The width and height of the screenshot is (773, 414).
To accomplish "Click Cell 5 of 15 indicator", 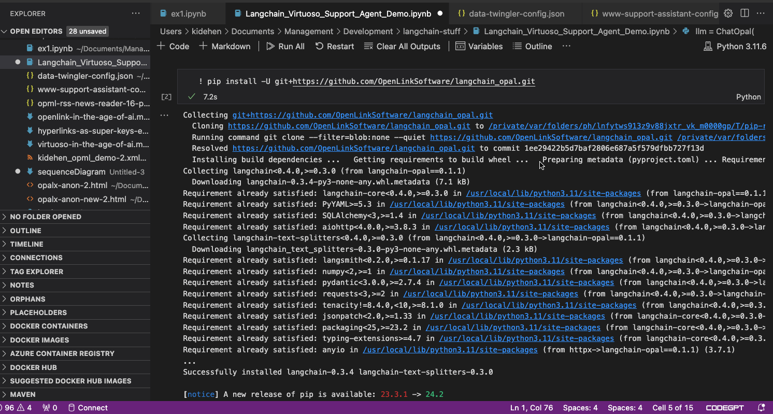I will click(x=672, y=408).
